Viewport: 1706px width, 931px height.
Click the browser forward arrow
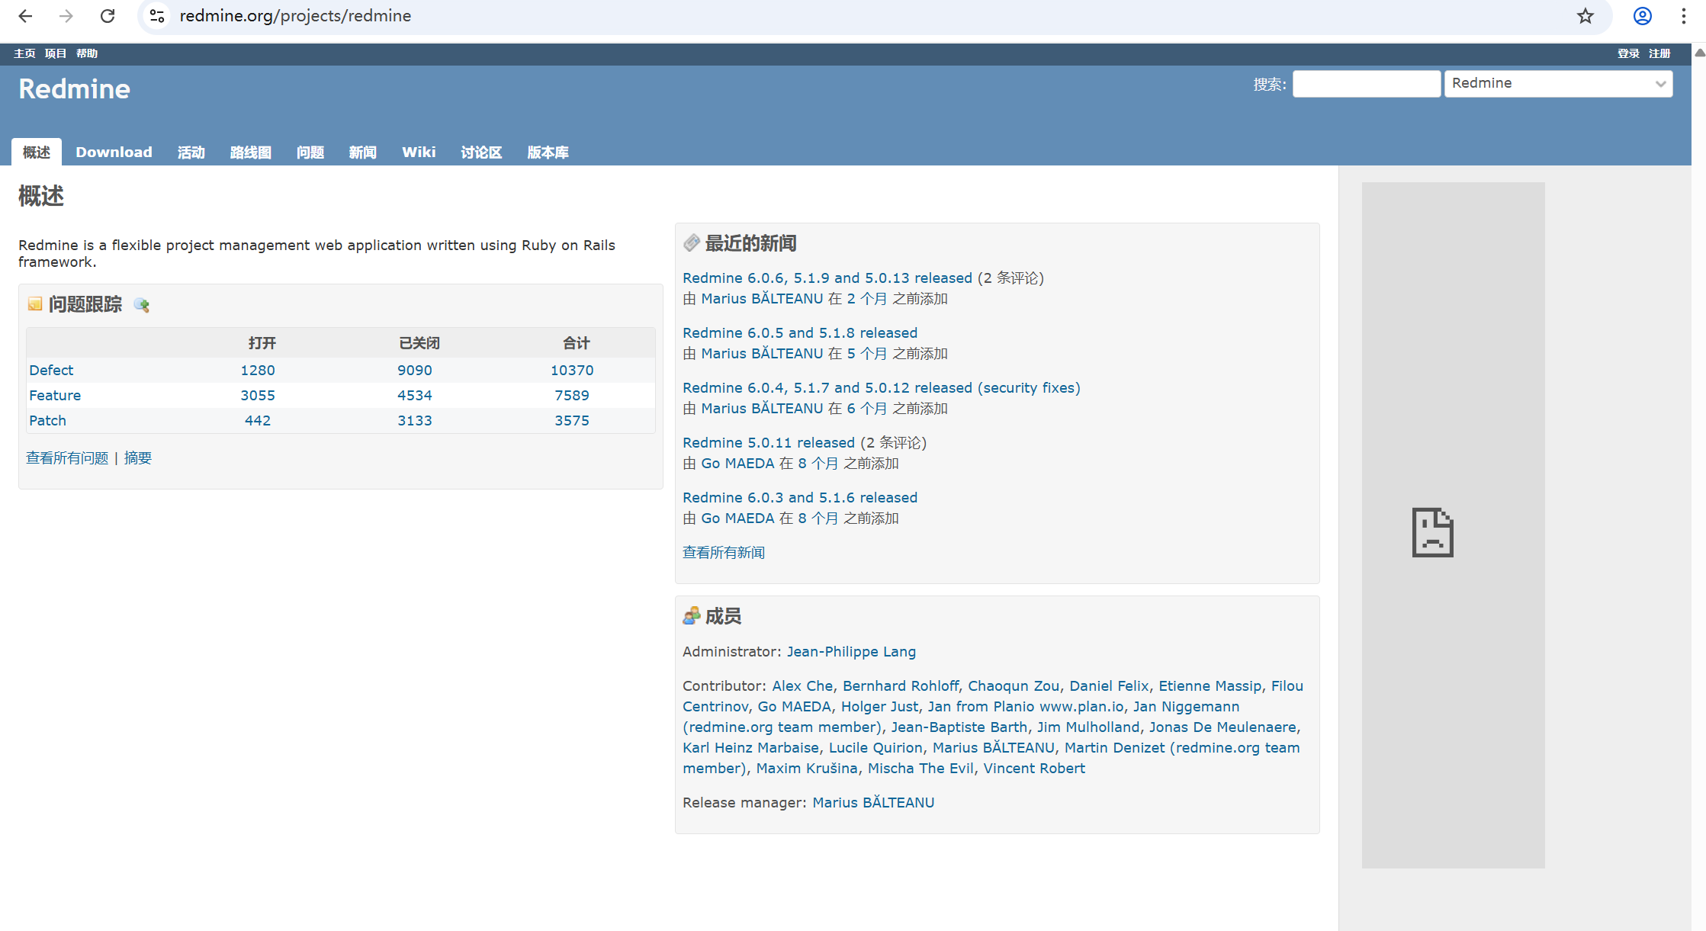tap(66, 16)
